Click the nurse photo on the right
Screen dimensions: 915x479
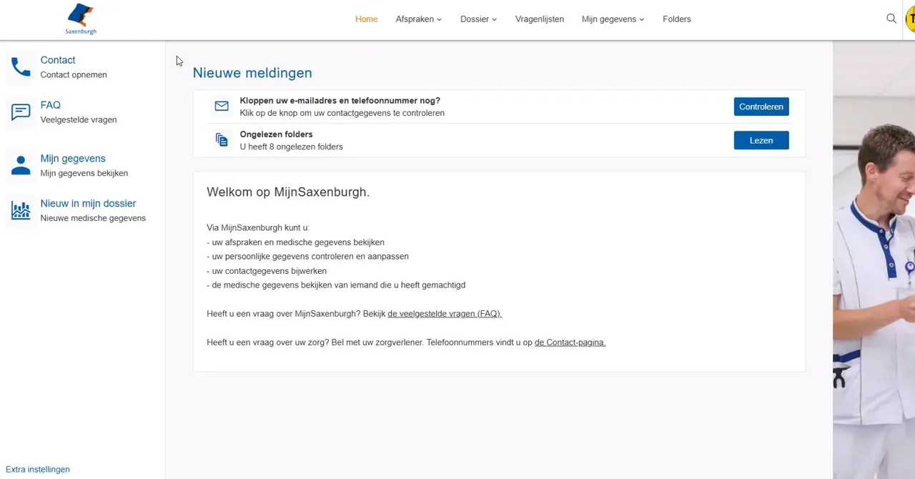click(x=874, y=260)
